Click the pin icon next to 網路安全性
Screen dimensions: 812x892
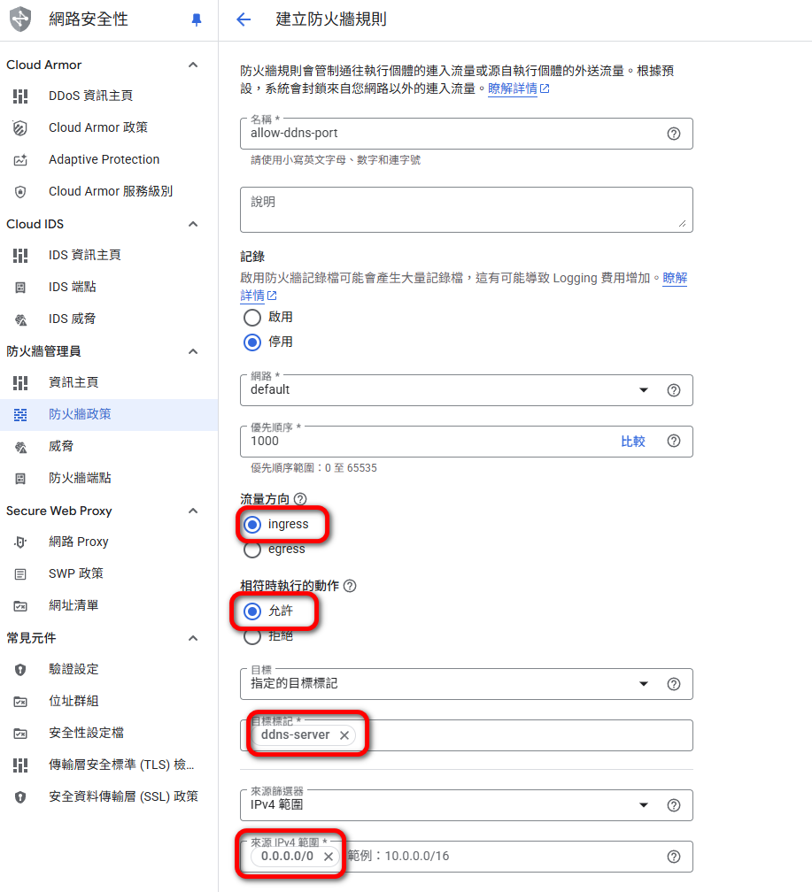click(197, 20)
